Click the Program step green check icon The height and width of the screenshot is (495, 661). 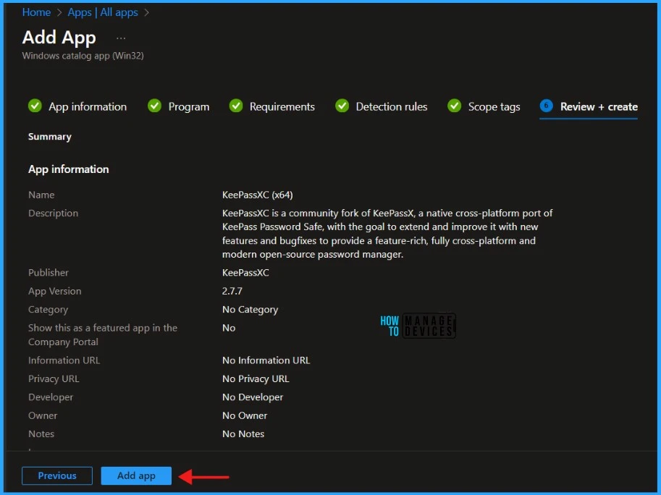click(155, 106)
